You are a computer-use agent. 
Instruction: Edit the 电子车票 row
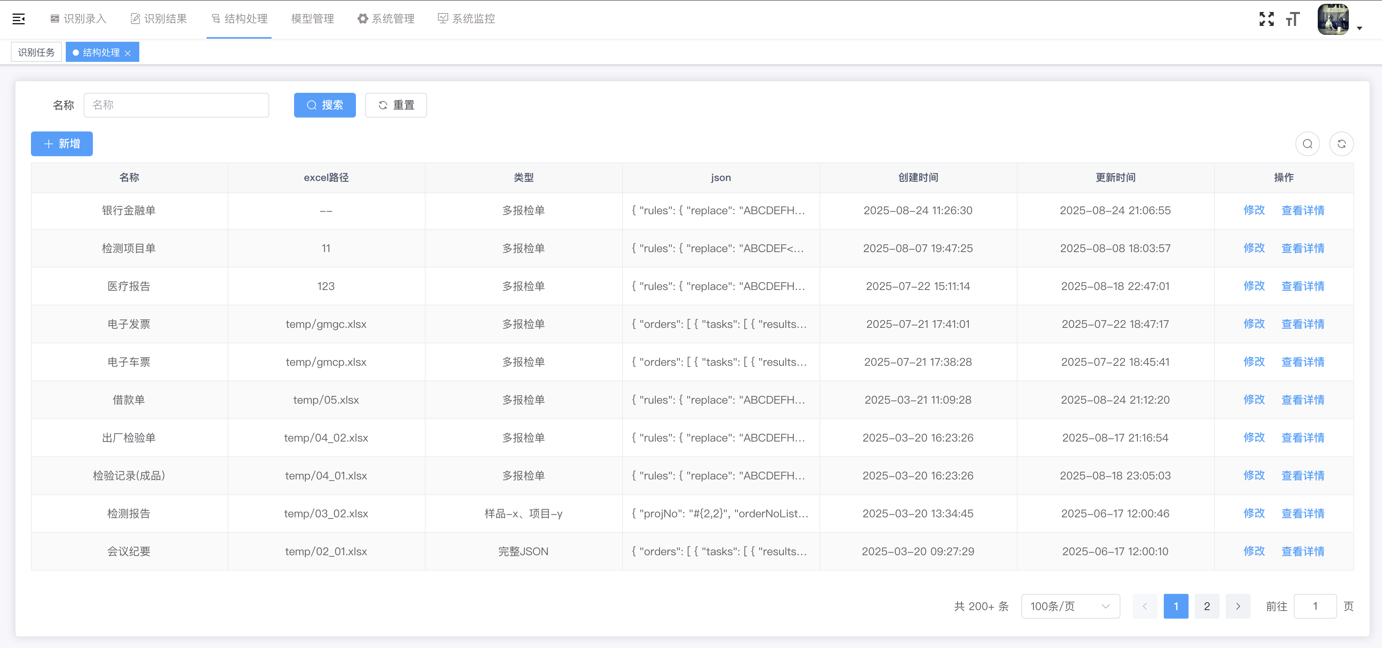pos(1254,362)
